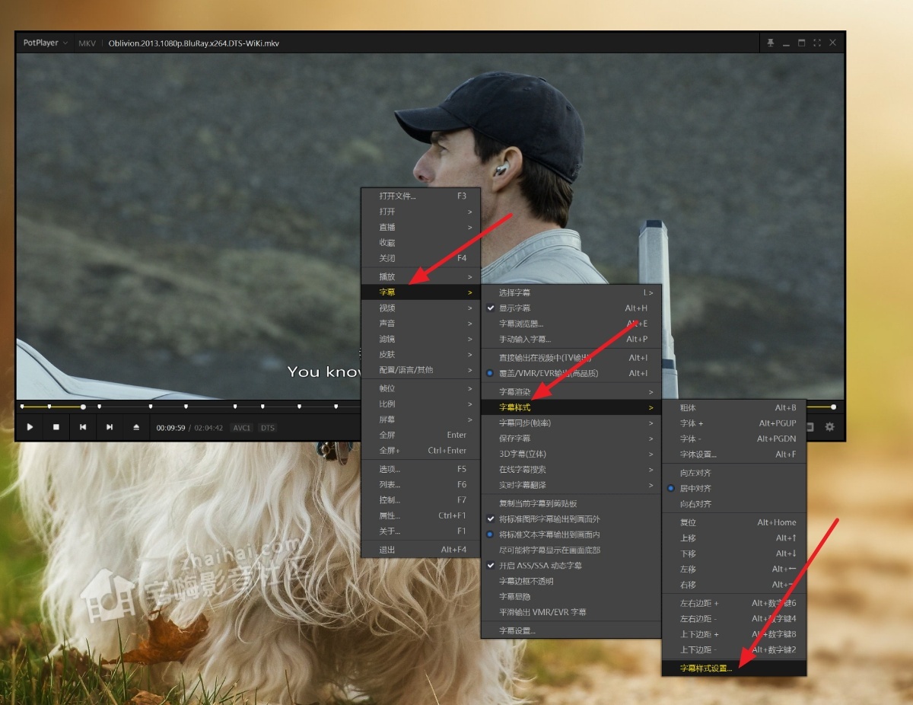Click the MKV format label in title bar
This screenshot has width=913, height=705.
point(87,43)
